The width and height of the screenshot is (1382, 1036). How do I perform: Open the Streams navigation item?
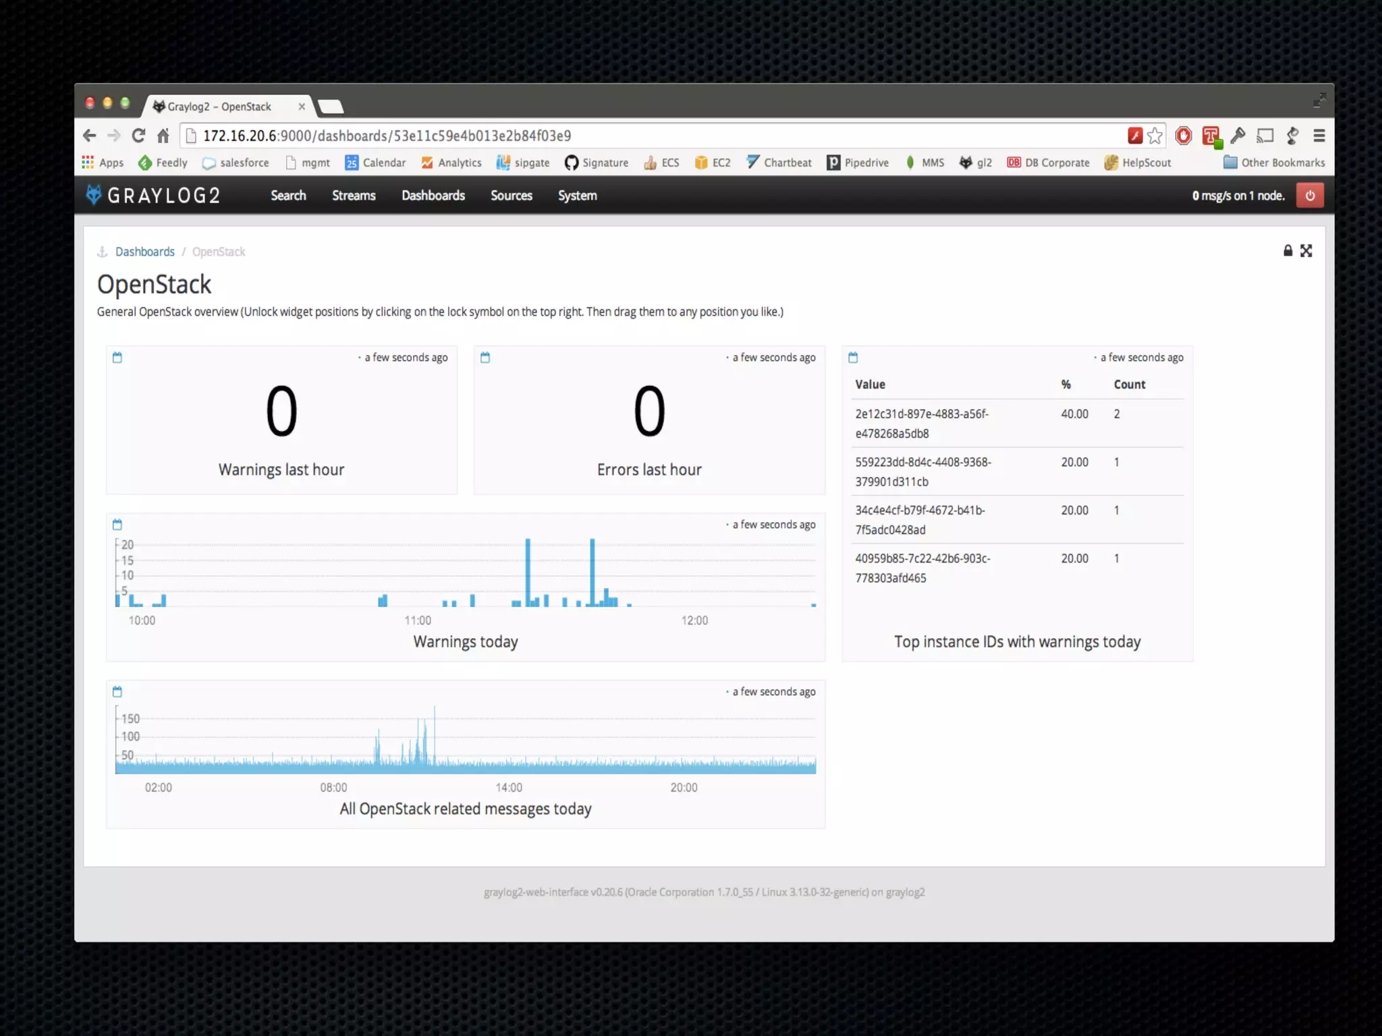click(x=354, y=196)
